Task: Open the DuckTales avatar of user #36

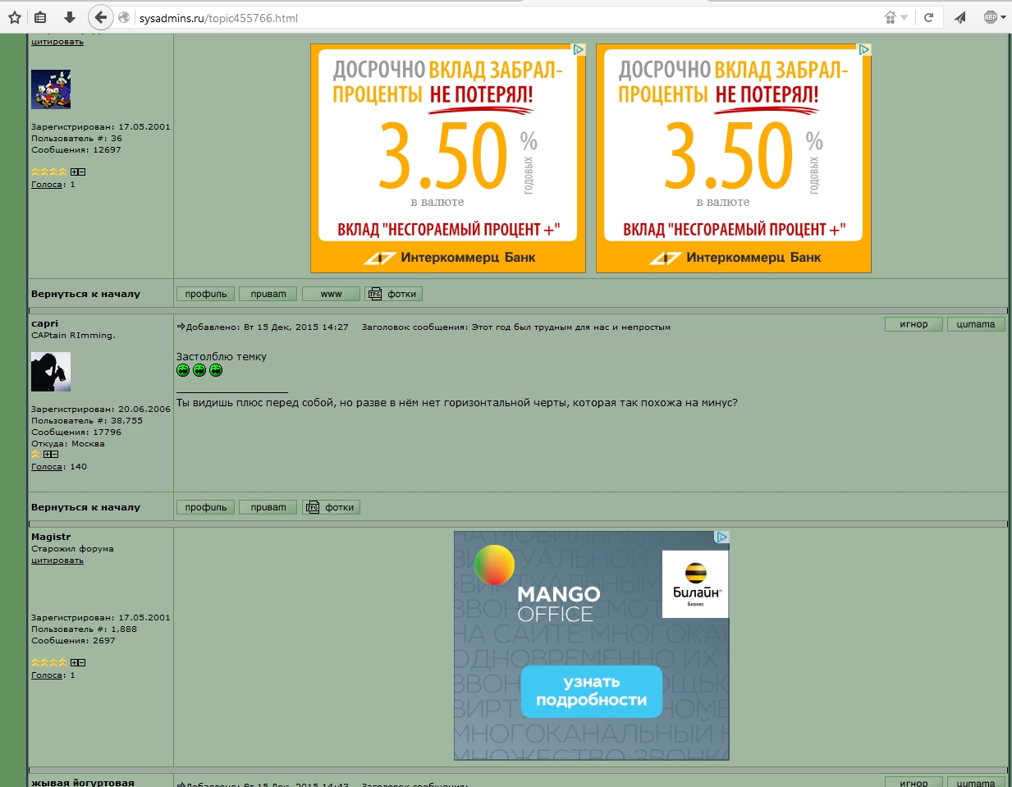Action: pos(51,89)
